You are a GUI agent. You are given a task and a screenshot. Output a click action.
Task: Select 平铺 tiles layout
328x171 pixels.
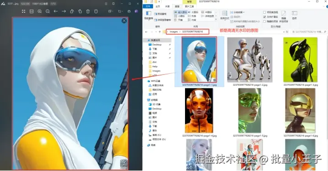(179, 20)
